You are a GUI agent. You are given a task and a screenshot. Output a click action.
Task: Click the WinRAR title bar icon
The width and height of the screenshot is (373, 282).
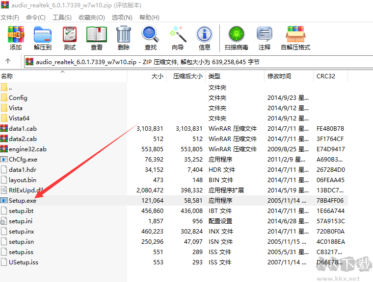(x=5, y=5)
